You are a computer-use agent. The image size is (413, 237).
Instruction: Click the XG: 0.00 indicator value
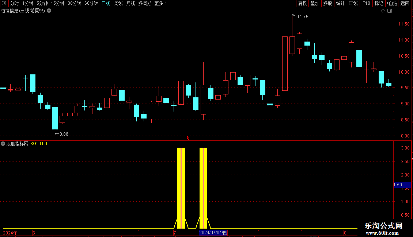[38, 144]
